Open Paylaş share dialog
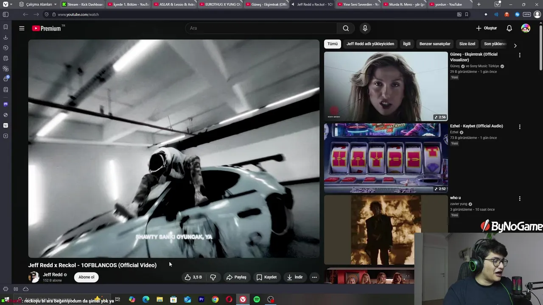This screenshot has width=543, height=305. click(236, 277)
